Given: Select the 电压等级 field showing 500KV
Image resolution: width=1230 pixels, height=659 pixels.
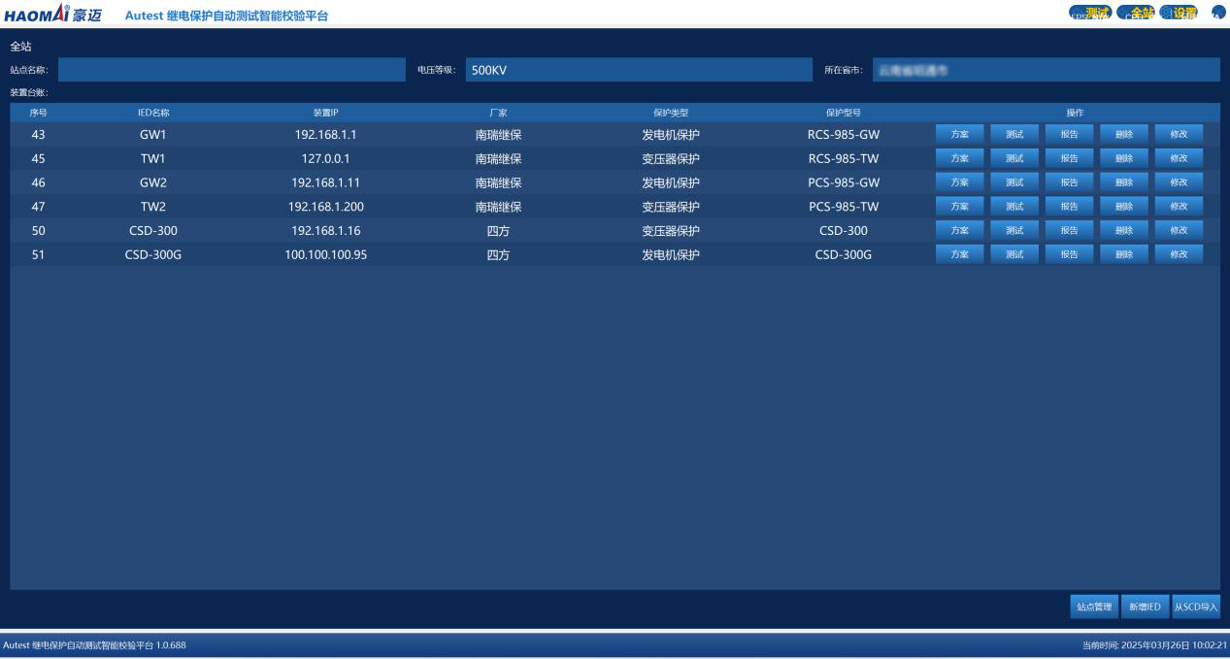Looking at the screenshot, I should pyautogui.click(x=638, y=70).
